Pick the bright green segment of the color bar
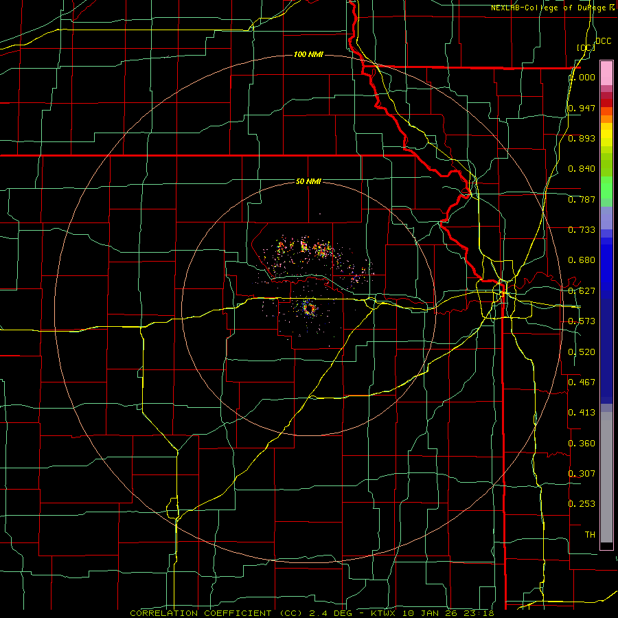This screenshot has width=618, height=618. [606, 187]
